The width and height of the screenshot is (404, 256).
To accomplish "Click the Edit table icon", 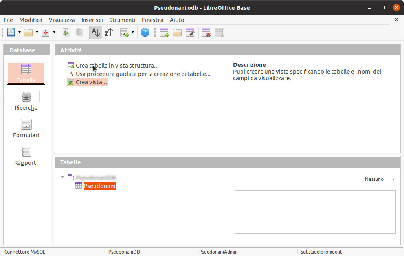I will pyautogui.click(x=190, y=33).
